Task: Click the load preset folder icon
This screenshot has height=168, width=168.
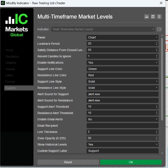Action: pyautogui.click(x=146, y=17)
